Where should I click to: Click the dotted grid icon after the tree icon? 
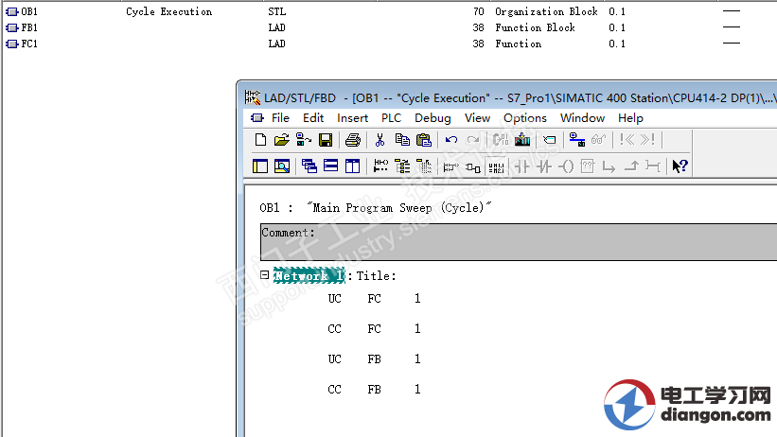coord(424,166)
